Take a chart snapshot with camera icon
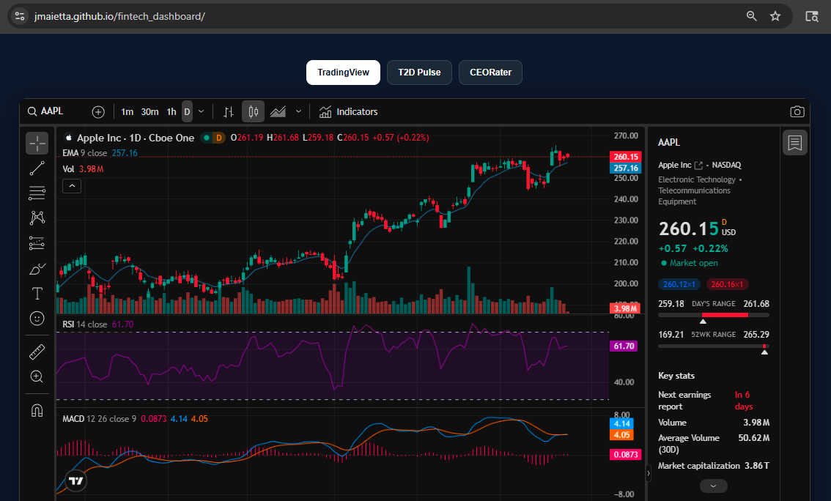The width and height of the screenshot is (831, 501). [x=797, y=112]
